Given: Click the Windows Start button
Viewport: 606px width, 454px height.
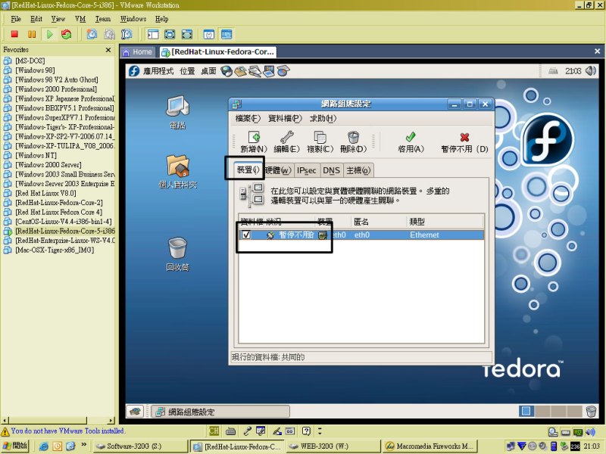Looking at the screenshot, I should tap(15, 446).
